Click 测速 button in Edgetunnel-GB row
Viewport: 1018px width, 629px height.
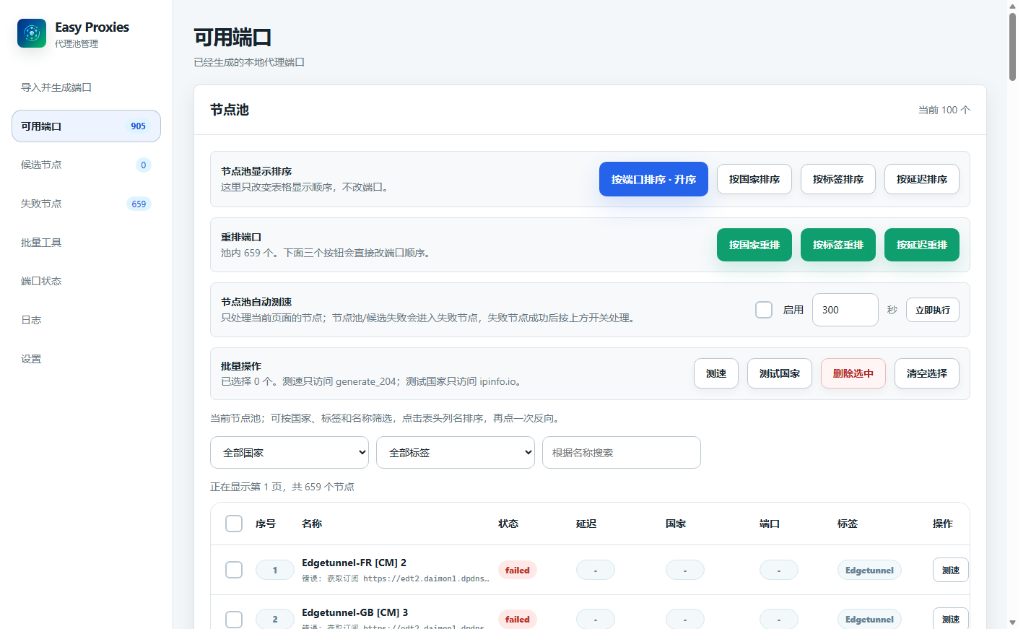click(x=951, y=619)
